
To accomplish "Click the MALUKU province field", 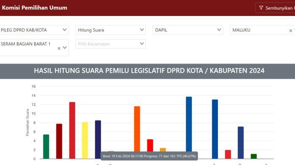I will (x=262, y=30).
